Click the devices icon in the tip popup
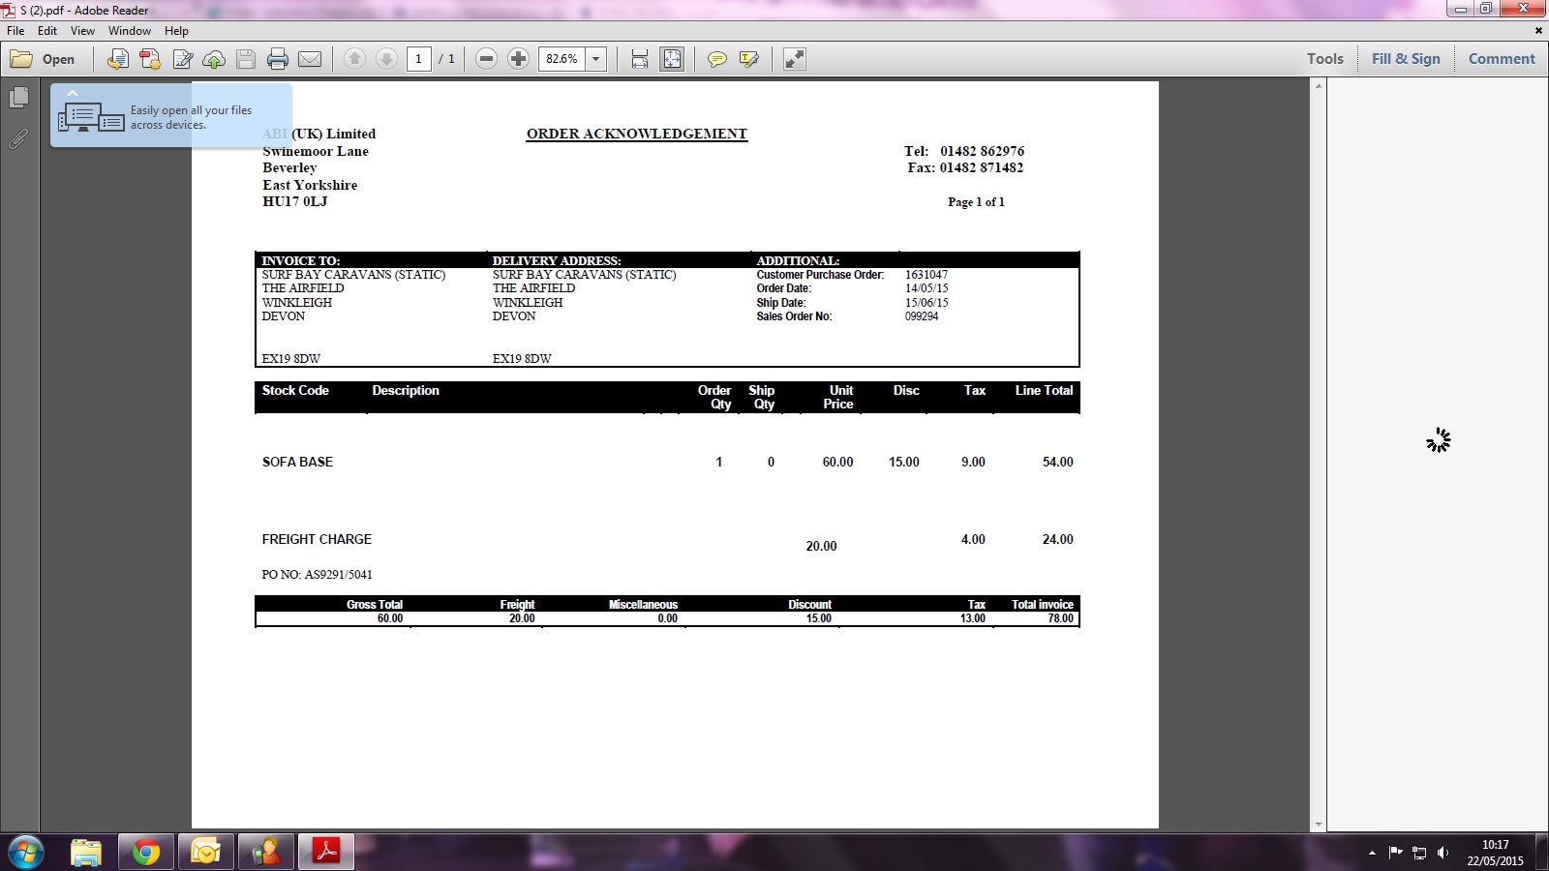The image size is (1549, 871). point(91,118)
